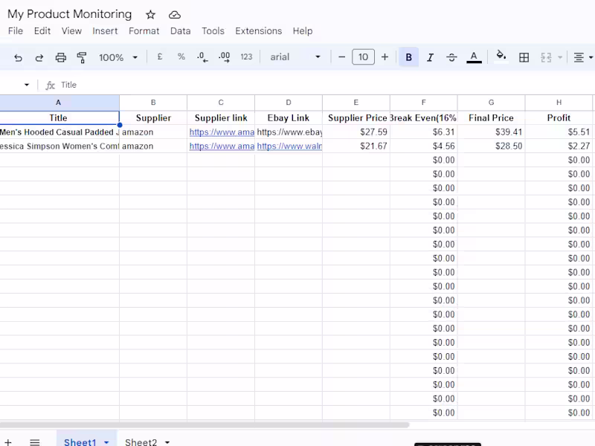Open the View menu
Viewport: 595px width, 446px height.
coord(71,30)
